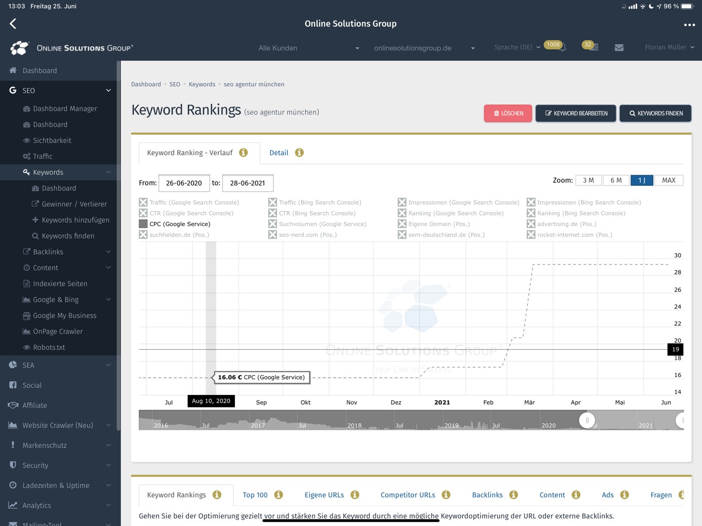Open OnPage Crawler in sidebar
The image size is (702, 526).
59,331
